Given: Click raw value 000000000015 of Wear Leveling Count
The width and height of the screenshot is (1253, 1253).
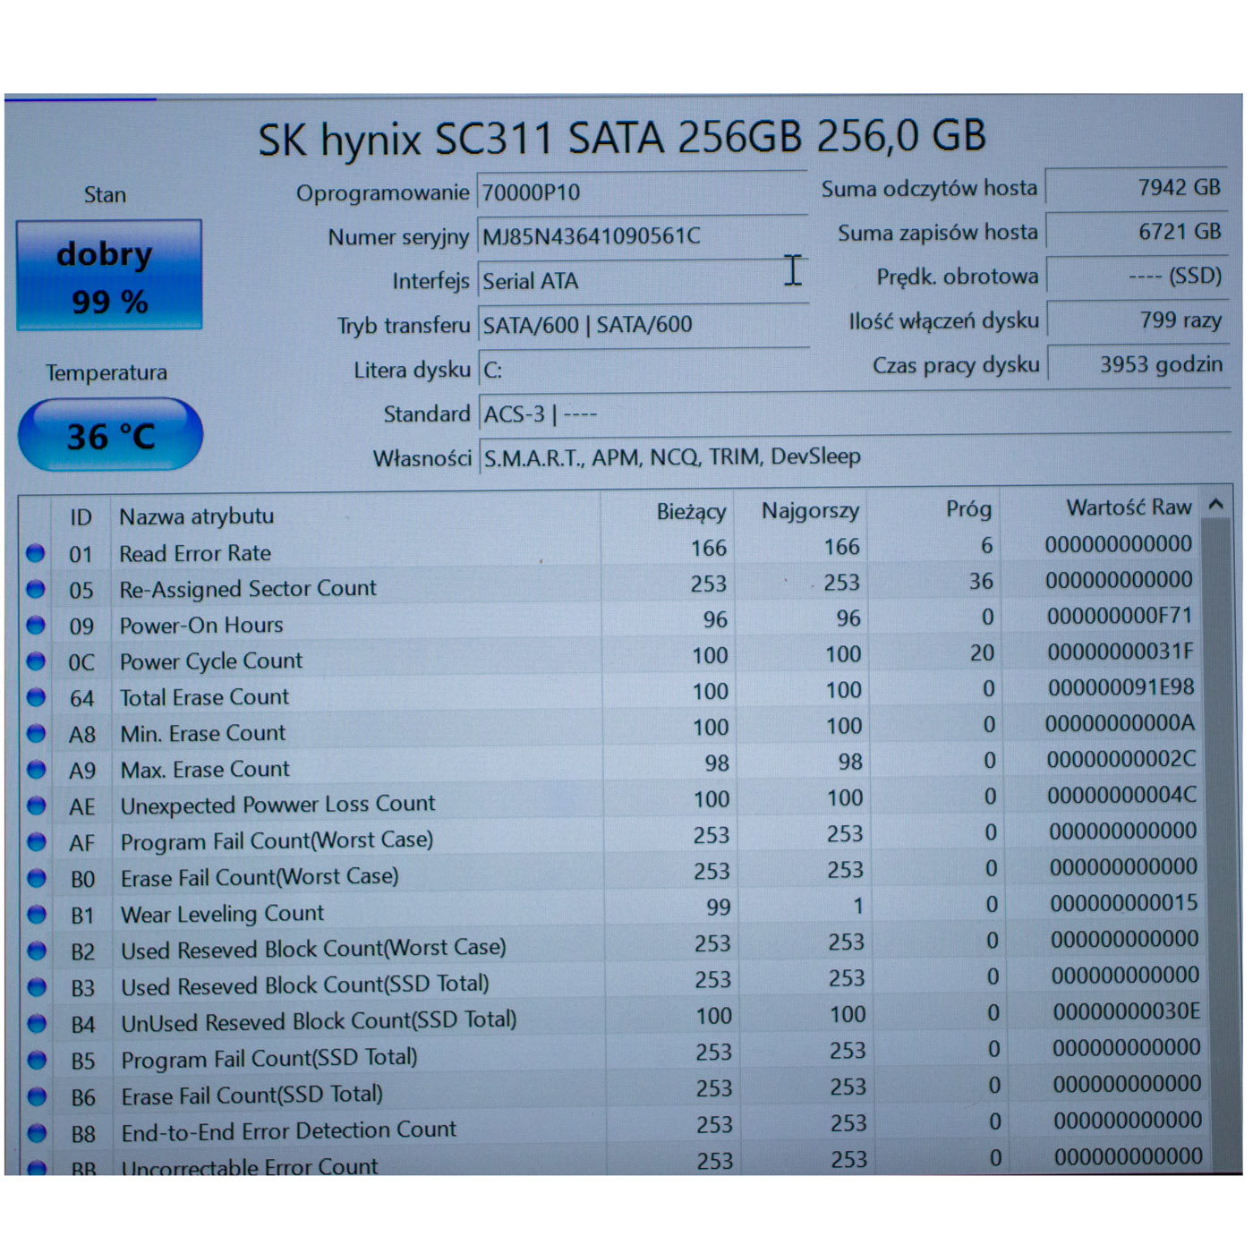Looking at the screenshot, I should click(x=1124, y=903).
